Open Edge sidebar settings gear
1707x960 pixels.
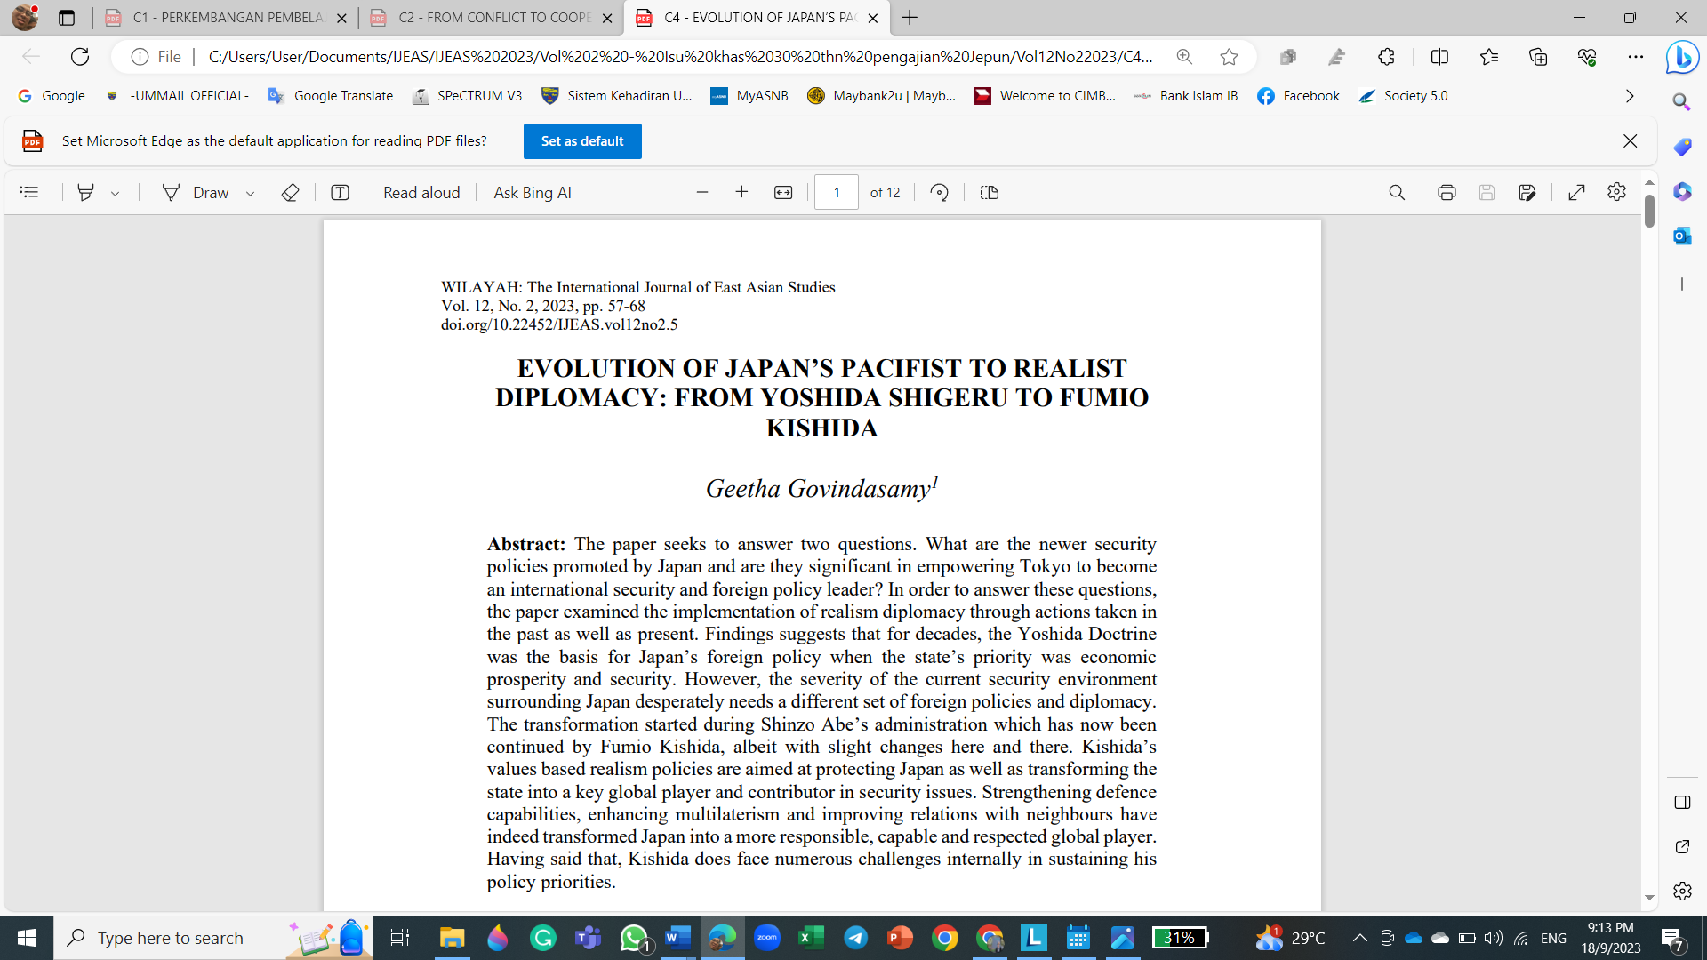tap(1682, 891)
